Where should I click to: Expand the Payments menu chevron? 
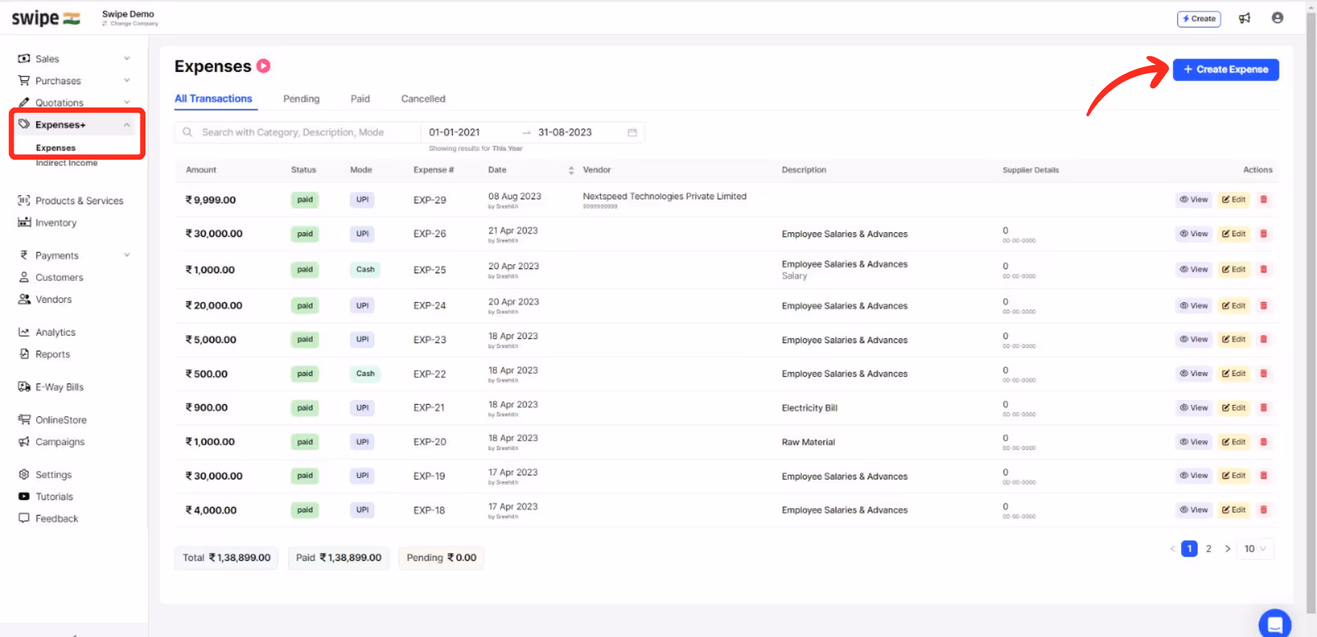coord(127,255)
